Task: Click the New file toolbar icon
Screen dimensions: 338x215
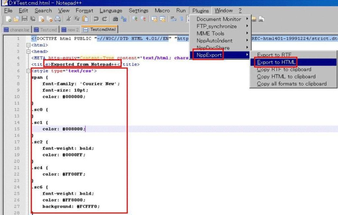Action: coord(8,19)
